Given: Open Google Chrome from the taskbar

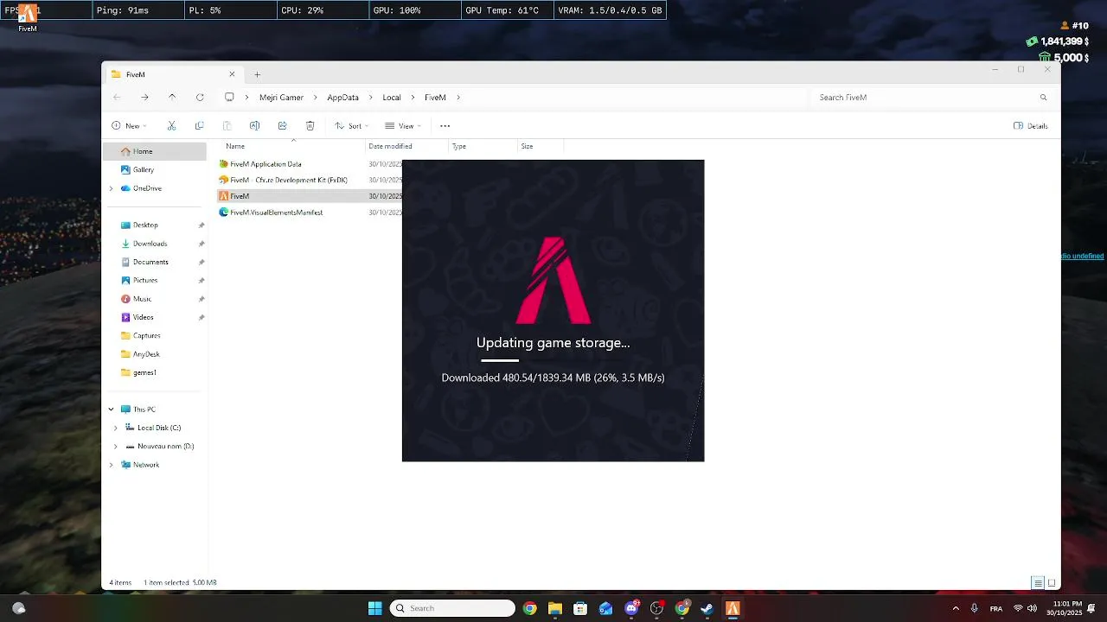Looking at the screenshot, I should [x=529, y=608].
